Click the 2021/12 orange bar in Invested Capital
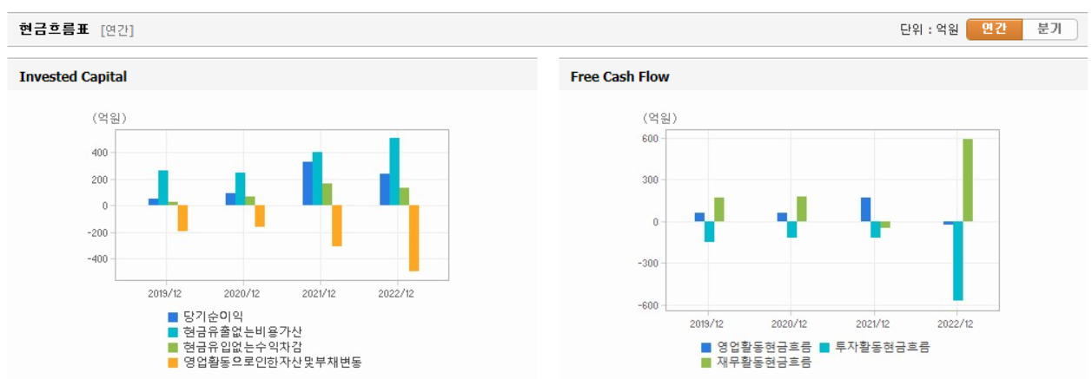This screenshot has width=1092, height=379. (x=336, y=225)
